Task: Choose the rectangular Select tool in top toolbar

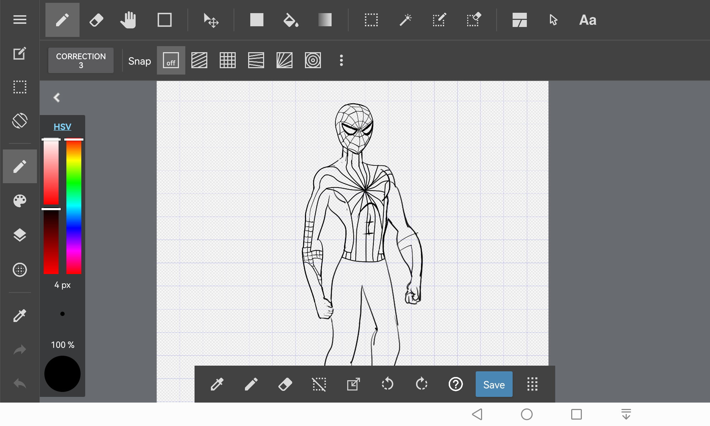Action: [371, 20]
